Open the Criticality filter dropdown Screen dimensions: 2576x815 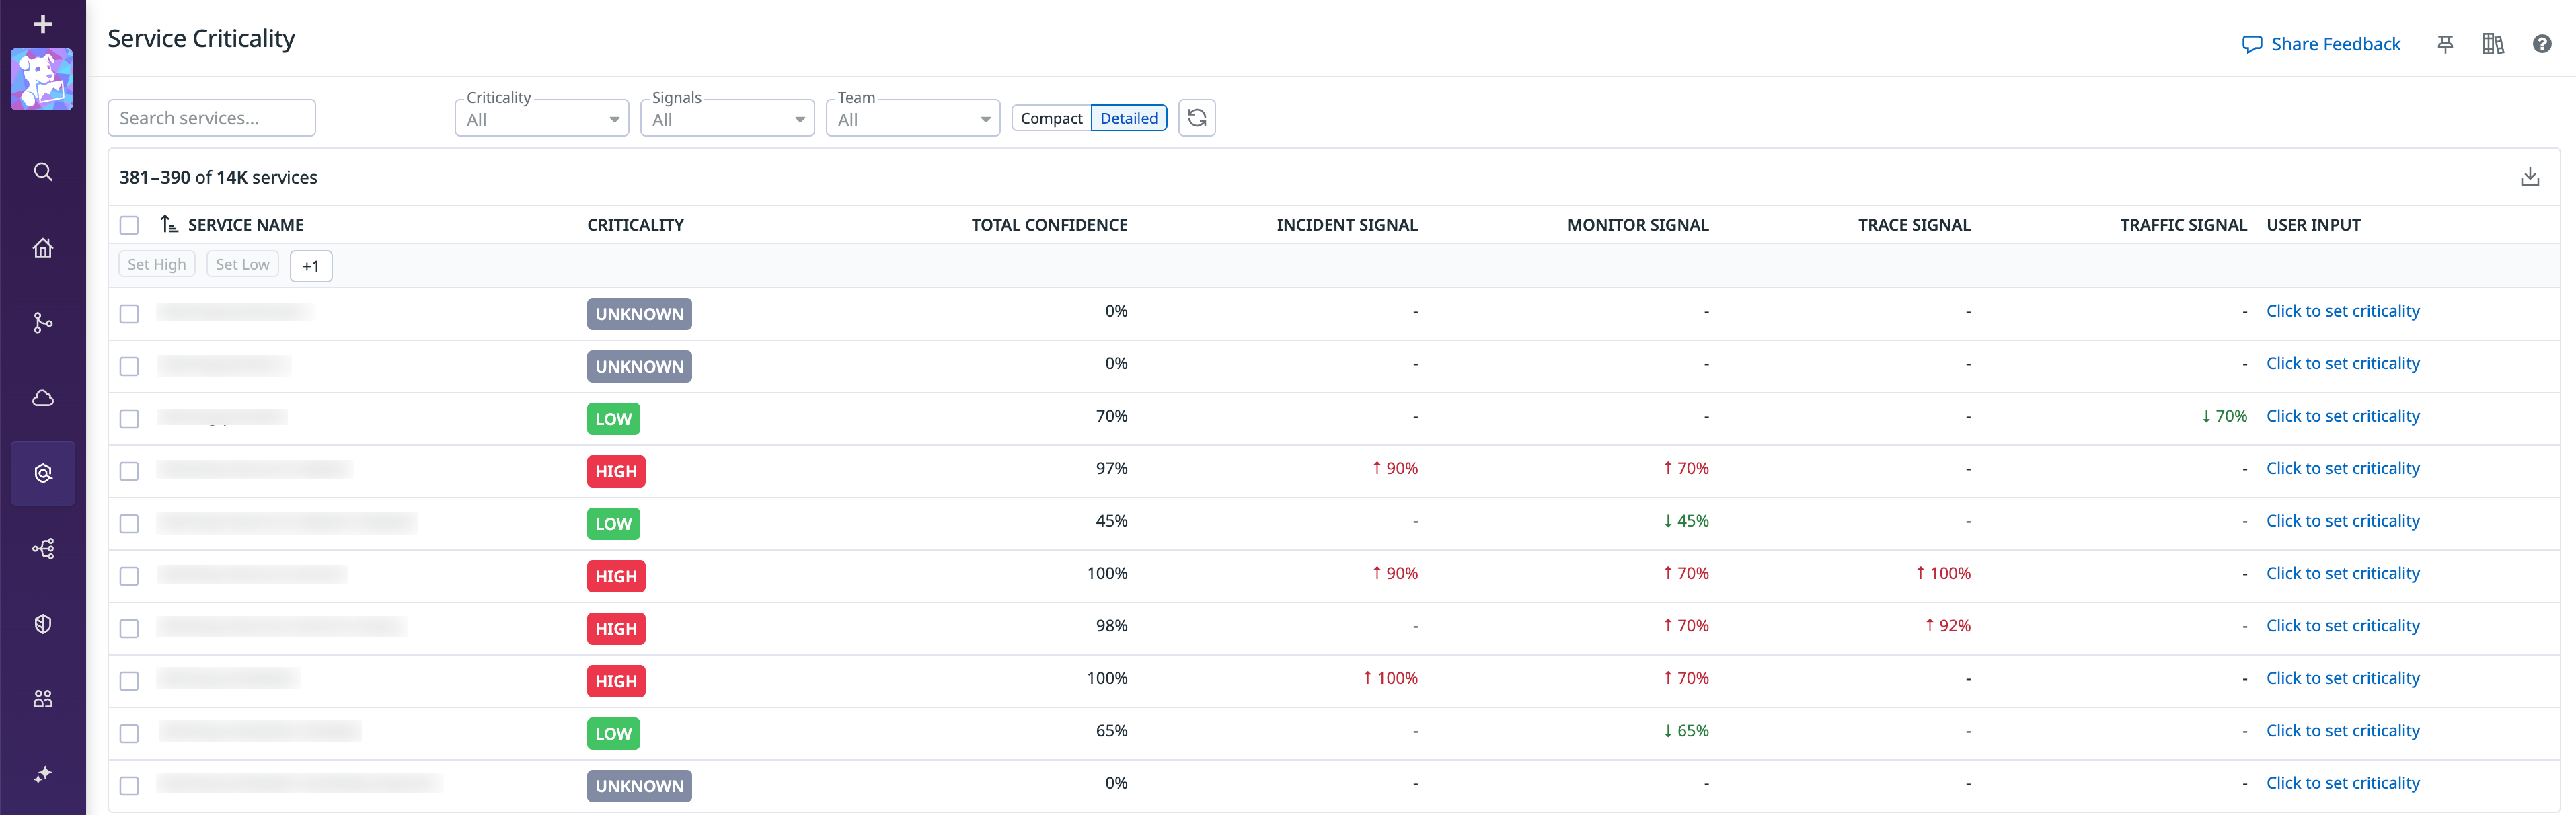(x=542, y=119)
